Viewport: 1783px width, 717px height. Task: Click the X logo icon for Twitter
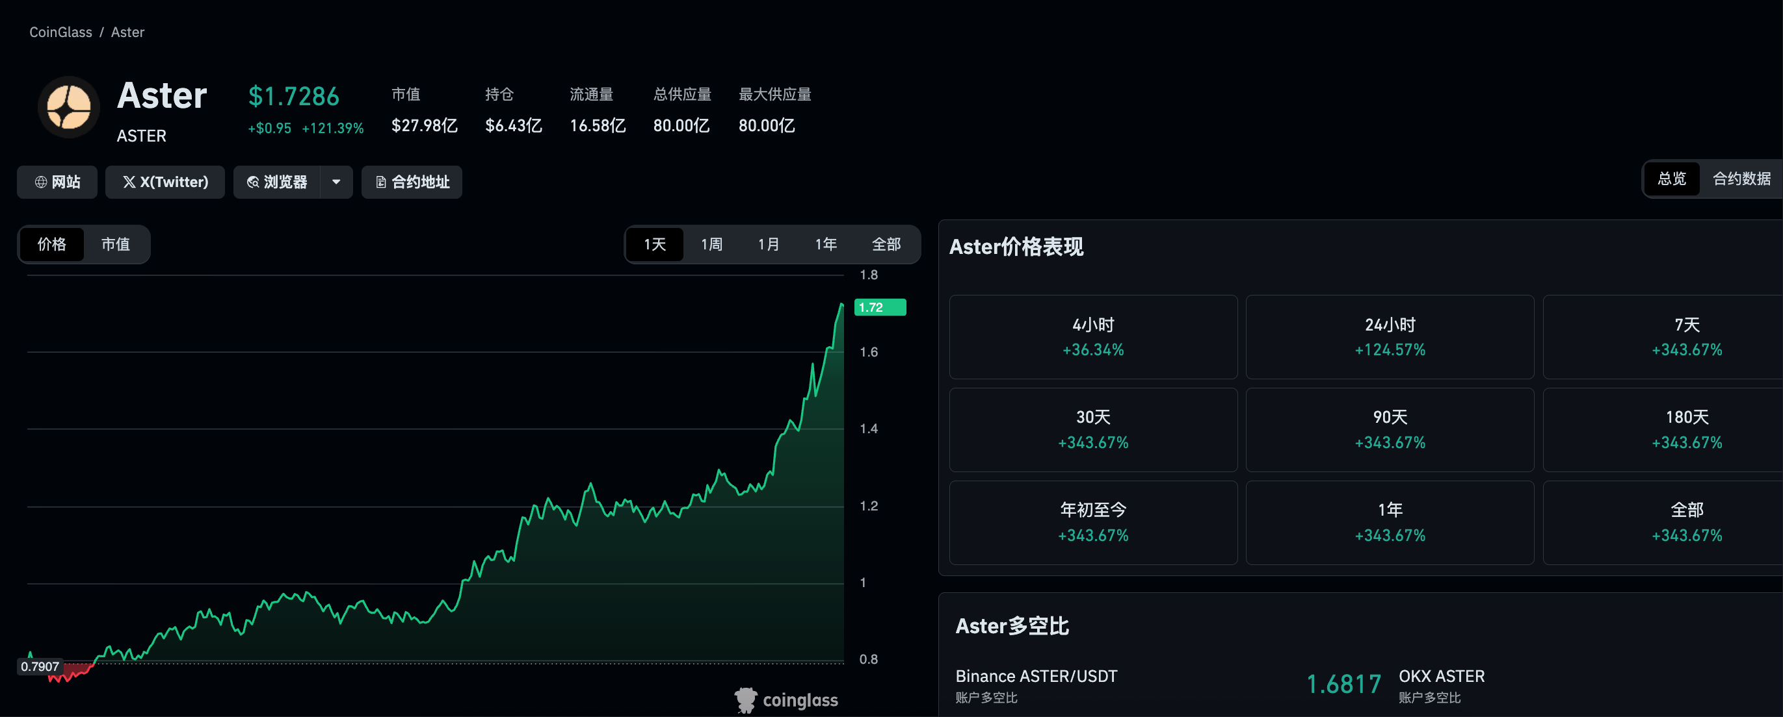click(129, 182)
